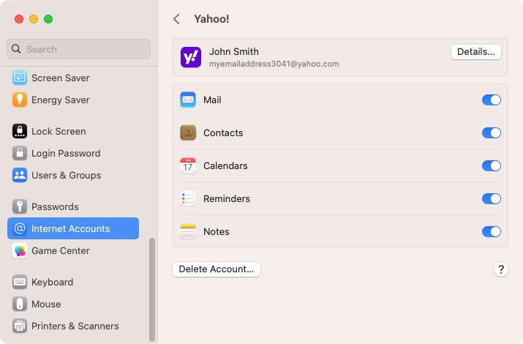Click the sidebar vertical scrollbar
The height and width of the screenshot is (344, 523).
point(152,290)
